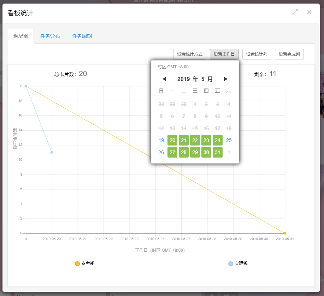Switch to the 燃尽图 tab
Image resolution: width=324 pixels, height=296 pixels.
[x=21, y=36]
